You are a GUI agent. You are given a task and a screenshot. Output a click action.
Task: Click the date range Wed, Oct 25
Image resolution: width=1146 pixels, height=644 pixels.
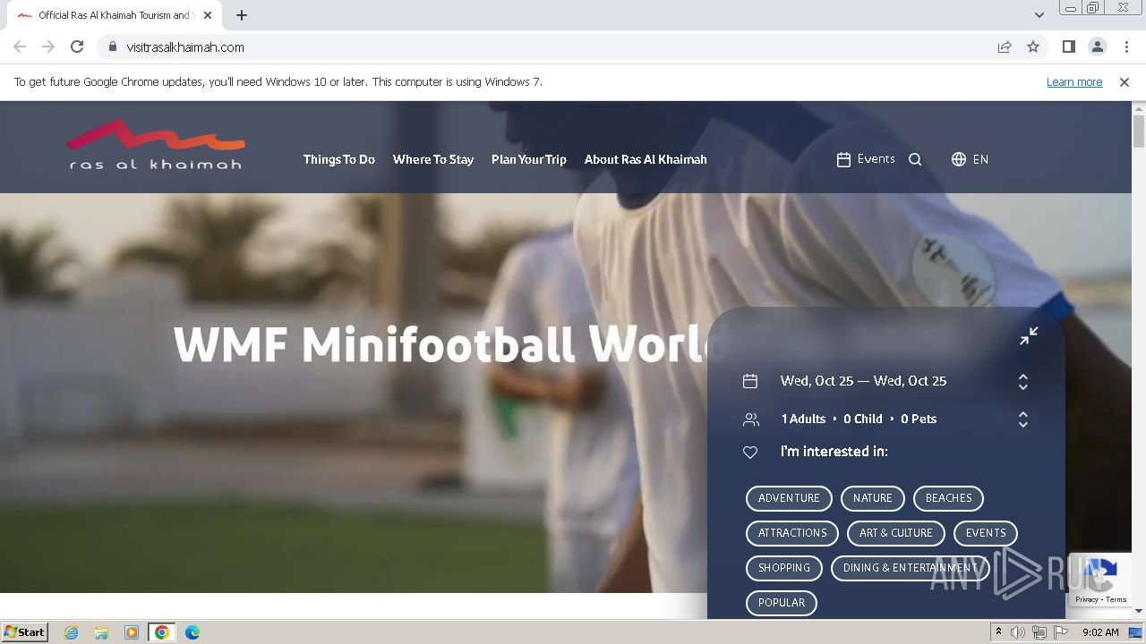pyautogui.click(x=863, y=381)
